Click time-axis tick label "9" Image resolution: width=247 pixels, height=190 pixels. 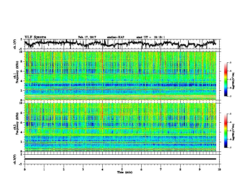(200, 170)
